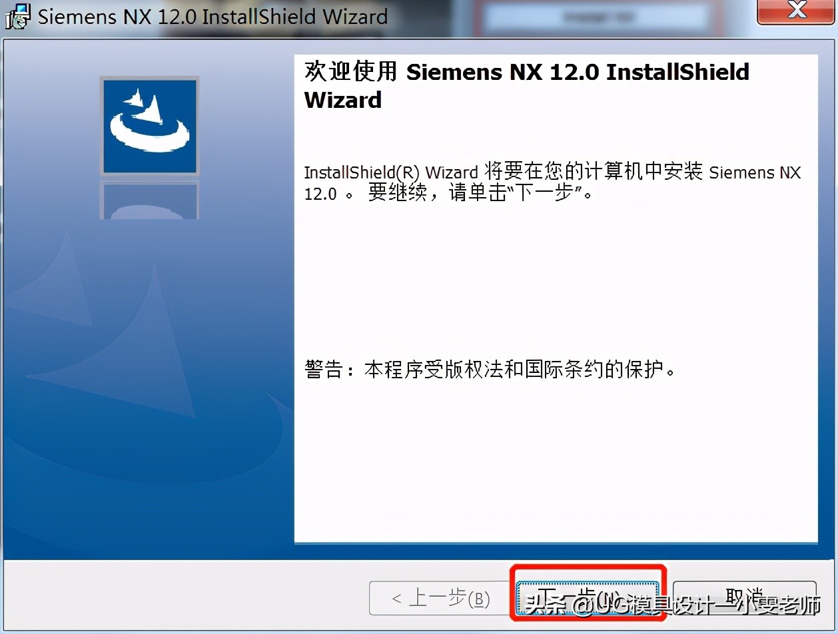Click the installer icon in title bar
This screenshot has height=634, width=838.
point(17,16)
